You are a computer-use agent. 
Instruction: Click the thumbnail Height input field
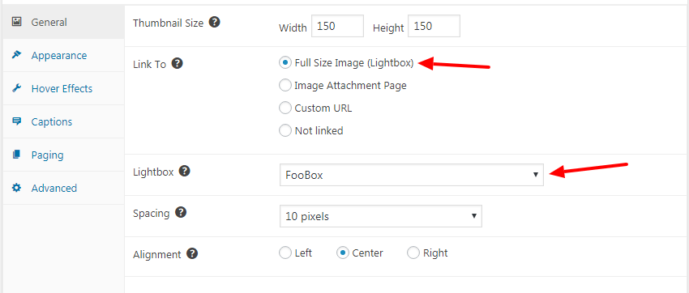(x=434, y=27)
